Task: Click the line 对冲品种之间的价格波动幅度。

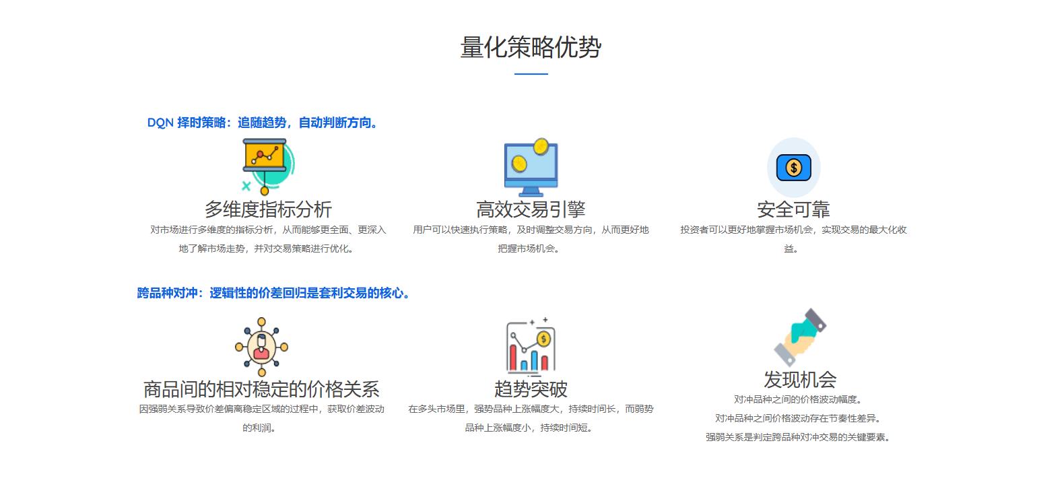Action: (x=800, y=399)
